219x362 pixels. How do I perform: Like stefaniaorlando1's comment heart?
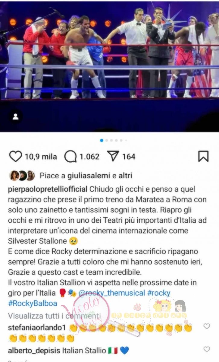click(x=207, y=326)
